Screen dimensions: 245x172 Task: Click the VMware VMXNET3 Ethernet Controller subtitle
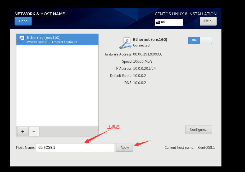tap(52, 42)
